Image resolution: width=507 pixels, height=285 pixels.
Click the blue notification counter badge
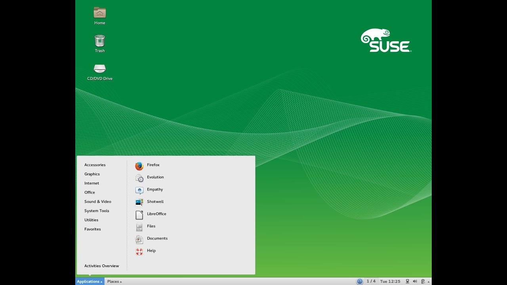(x=360, y=281)
